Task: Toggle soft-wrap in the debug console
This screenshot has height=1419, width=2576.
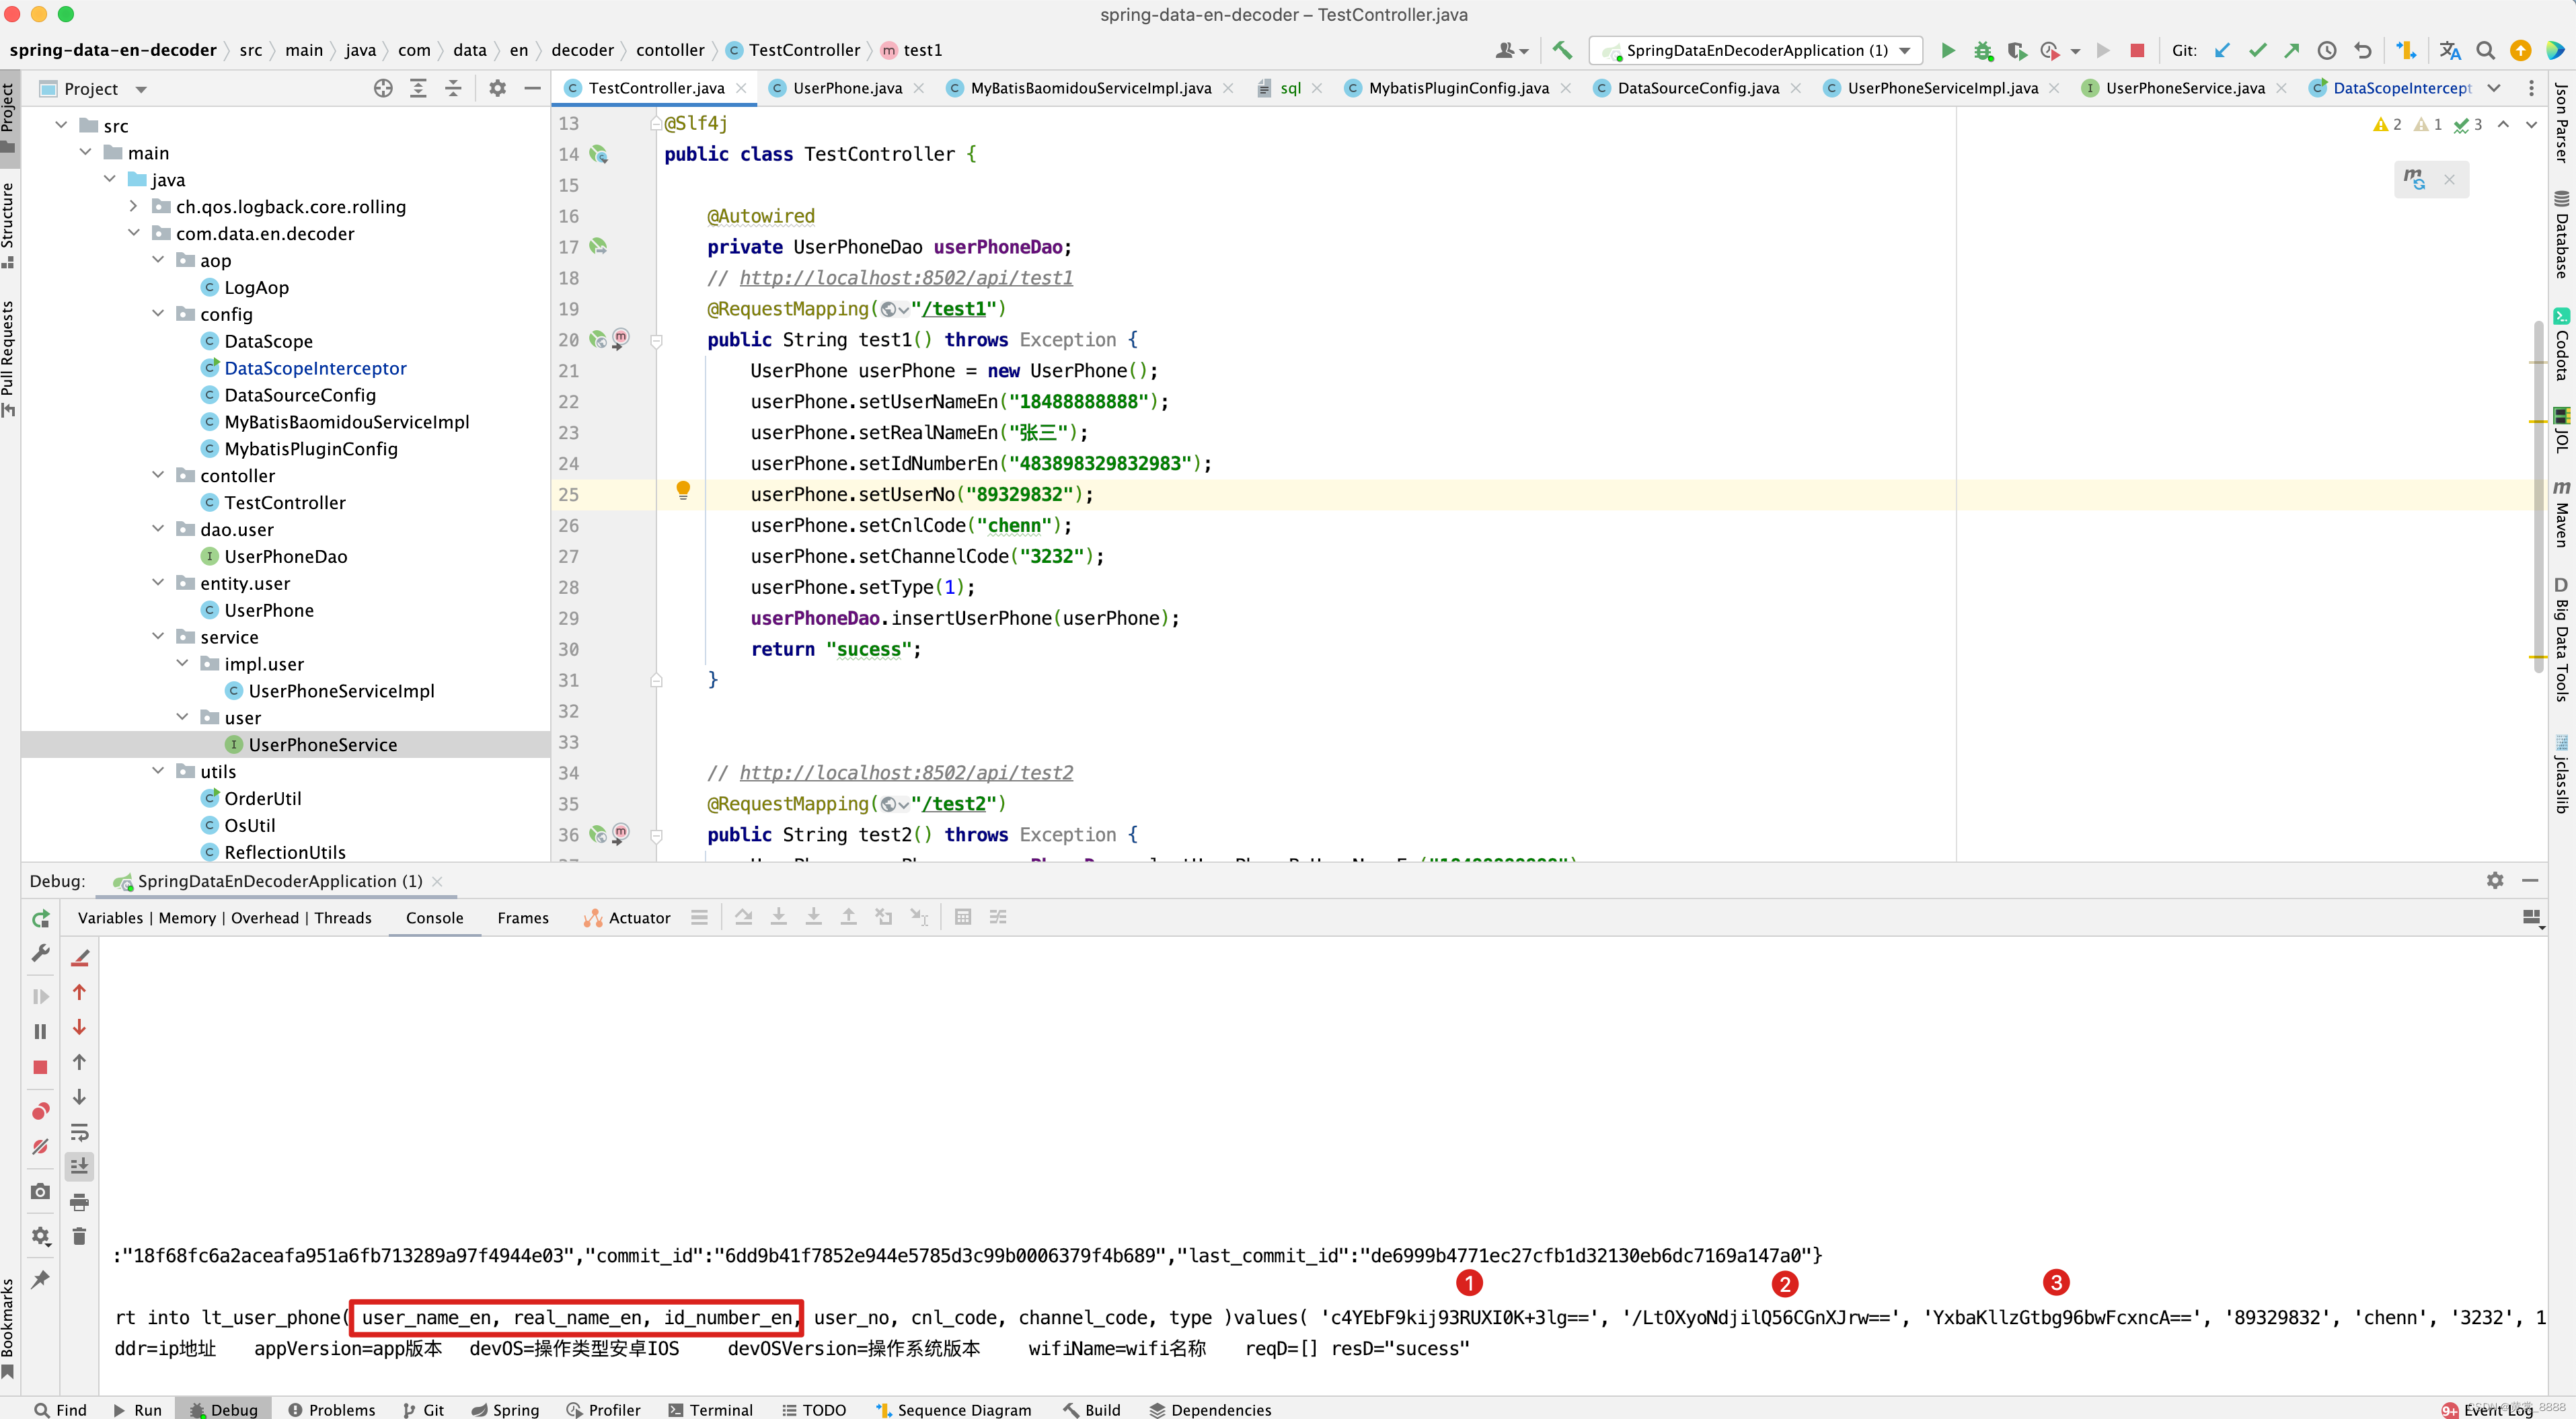Action: pyautogui.click(x=80, y=1132)
